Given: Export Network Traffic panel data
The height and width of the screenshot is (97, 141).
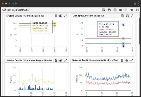Looking at the screenshot, I should point(127,60).
